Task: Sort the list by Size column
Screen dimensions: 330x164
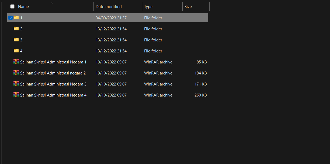Action: click(x=188, y=7)
